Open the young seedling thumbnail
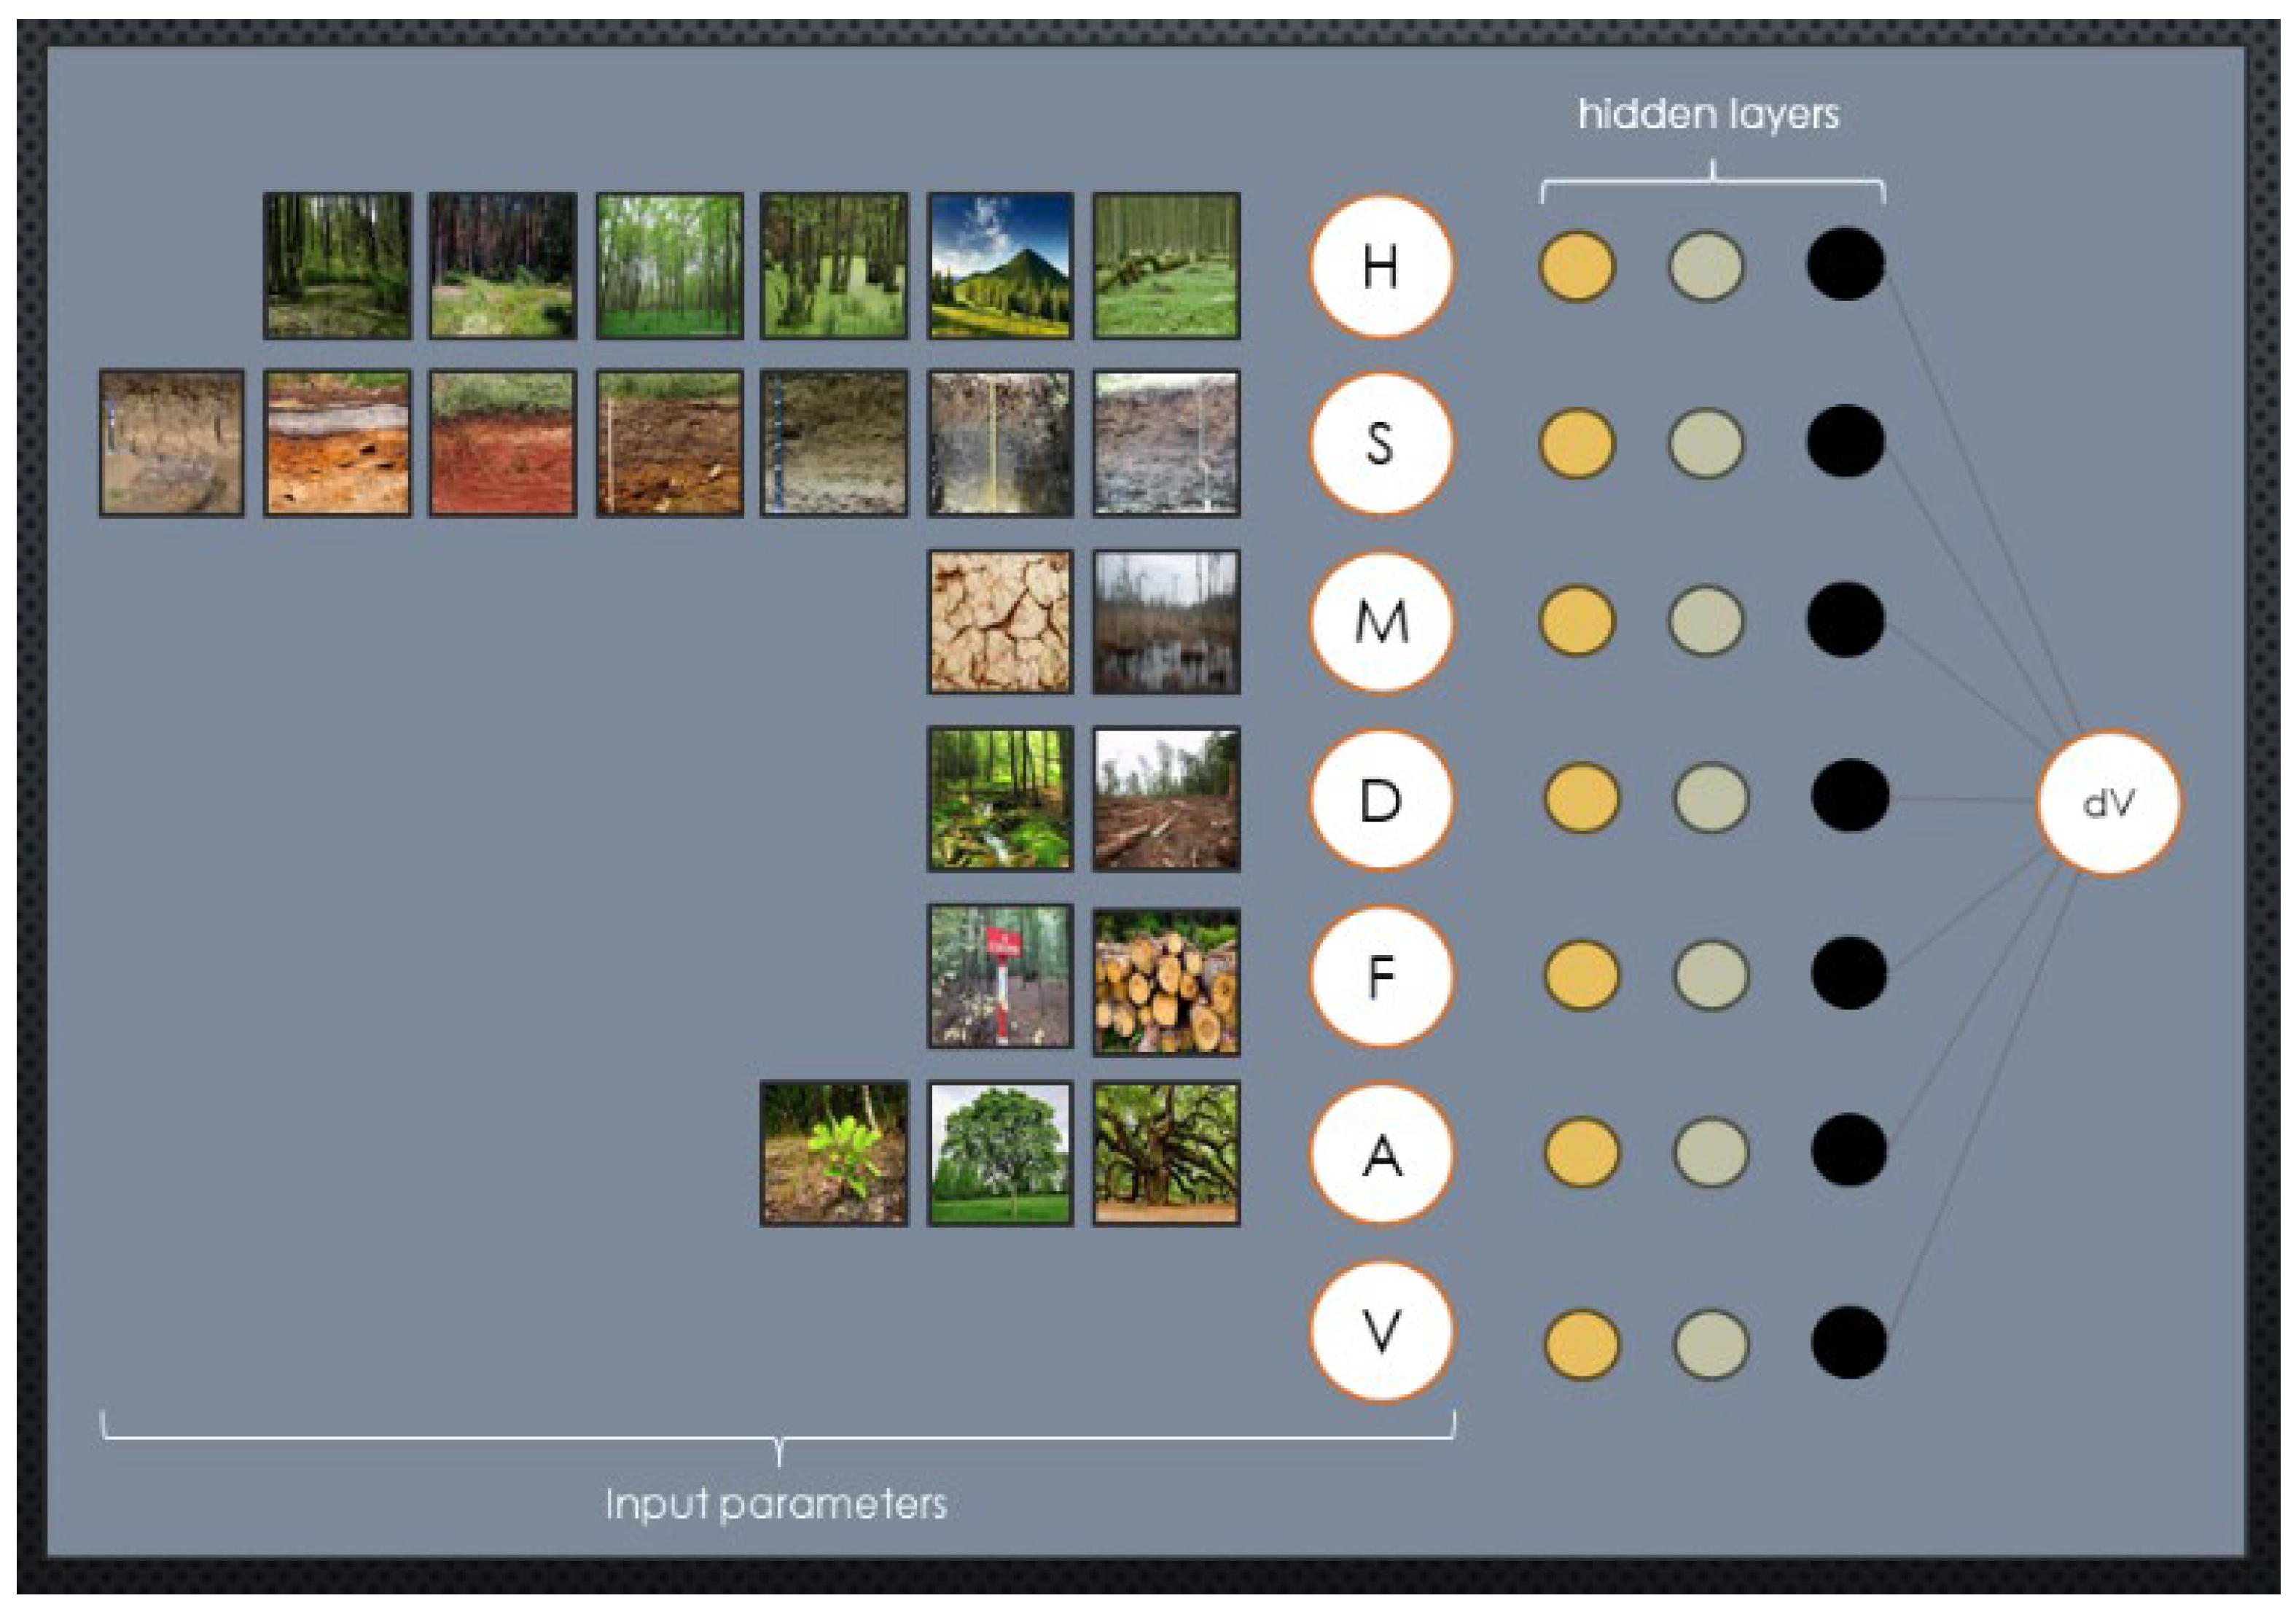This screenshot has width=2296, height=1617. pyautogui.click(x=834, y=1153)
